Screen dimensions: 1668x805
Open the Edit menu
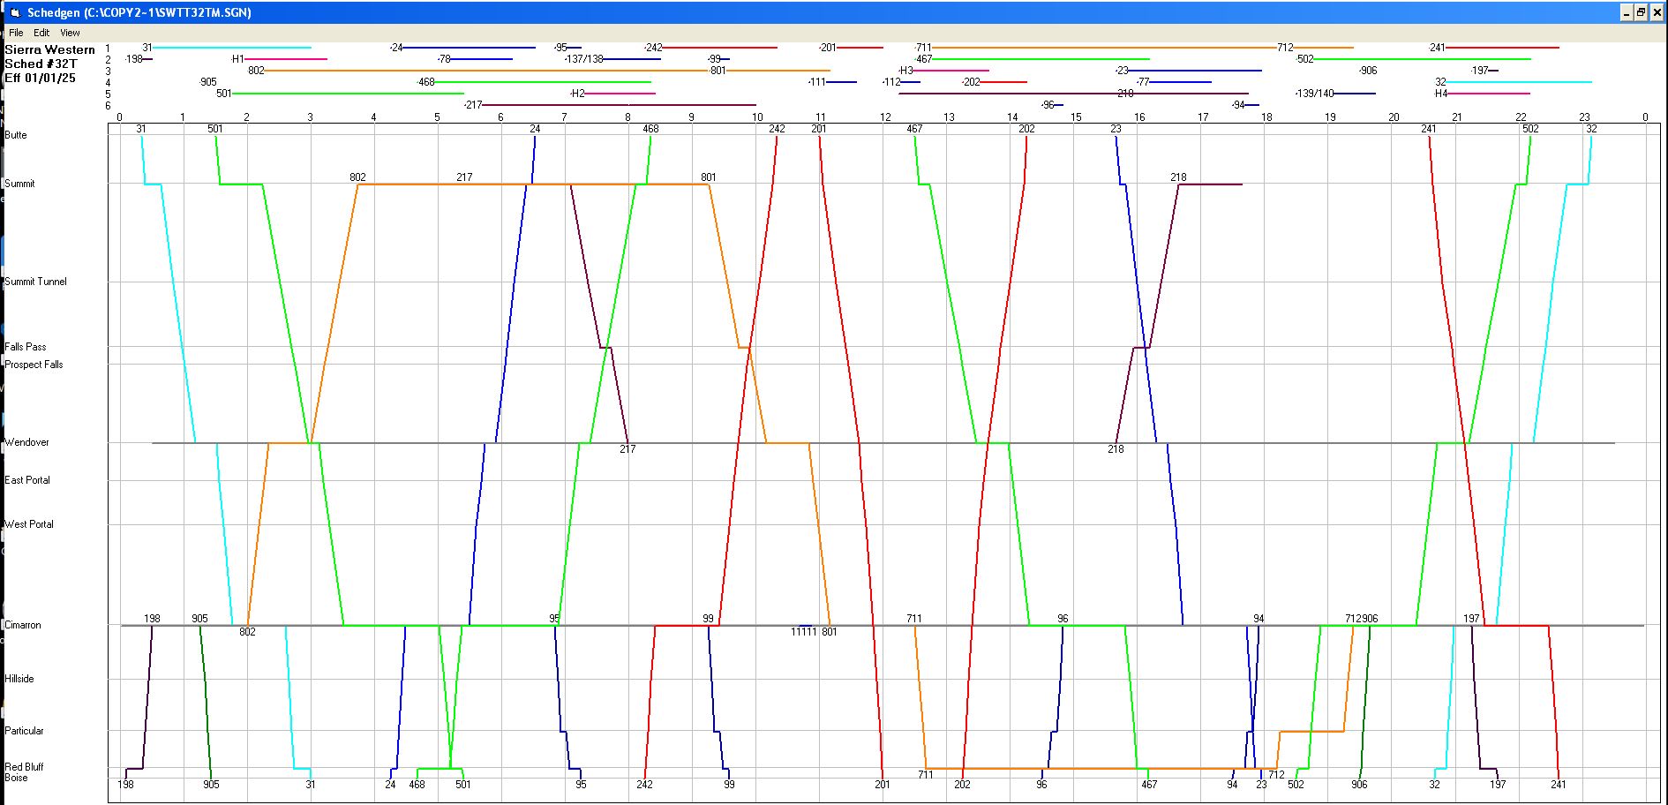pyautogui.click(x=41, y=33)
